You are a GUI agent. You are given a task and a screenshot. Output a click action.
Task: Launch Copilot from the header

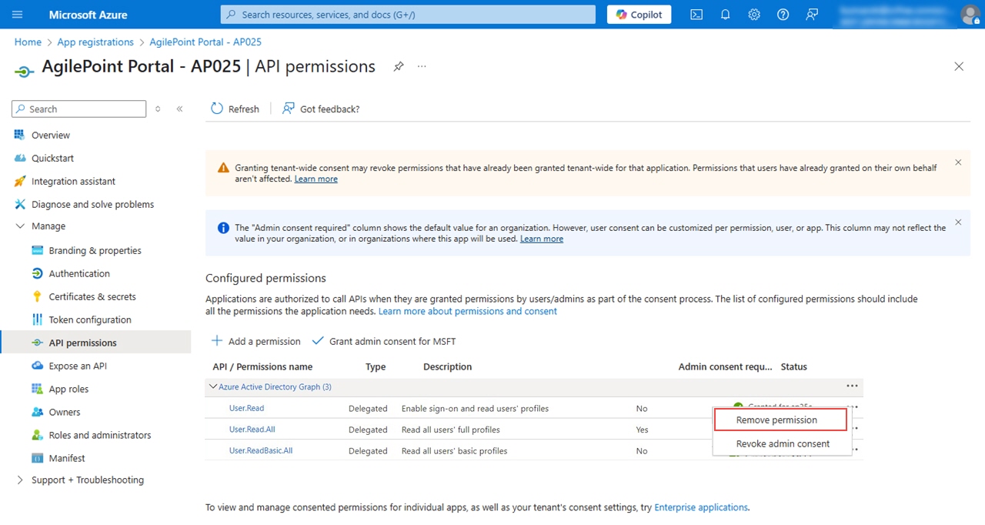click(639, 15)
